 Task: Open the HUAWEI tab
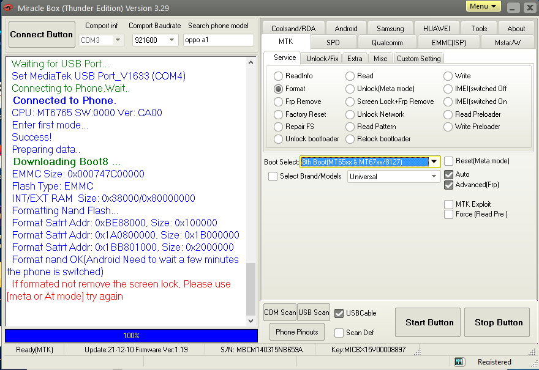436,29
